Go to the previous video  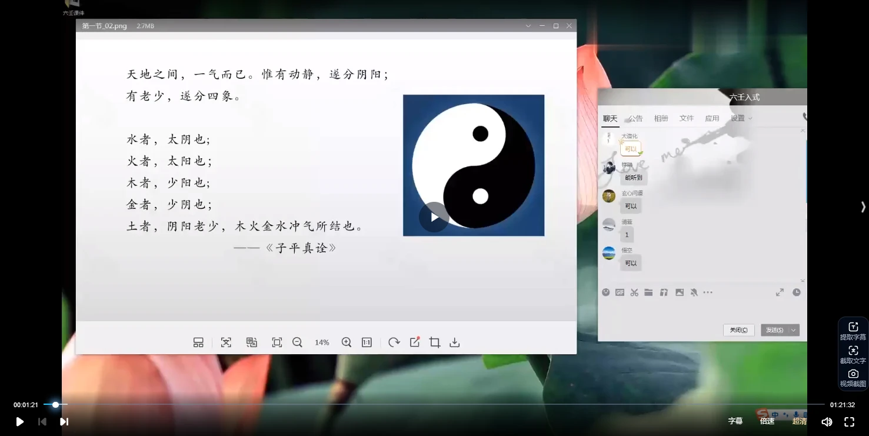42,421
